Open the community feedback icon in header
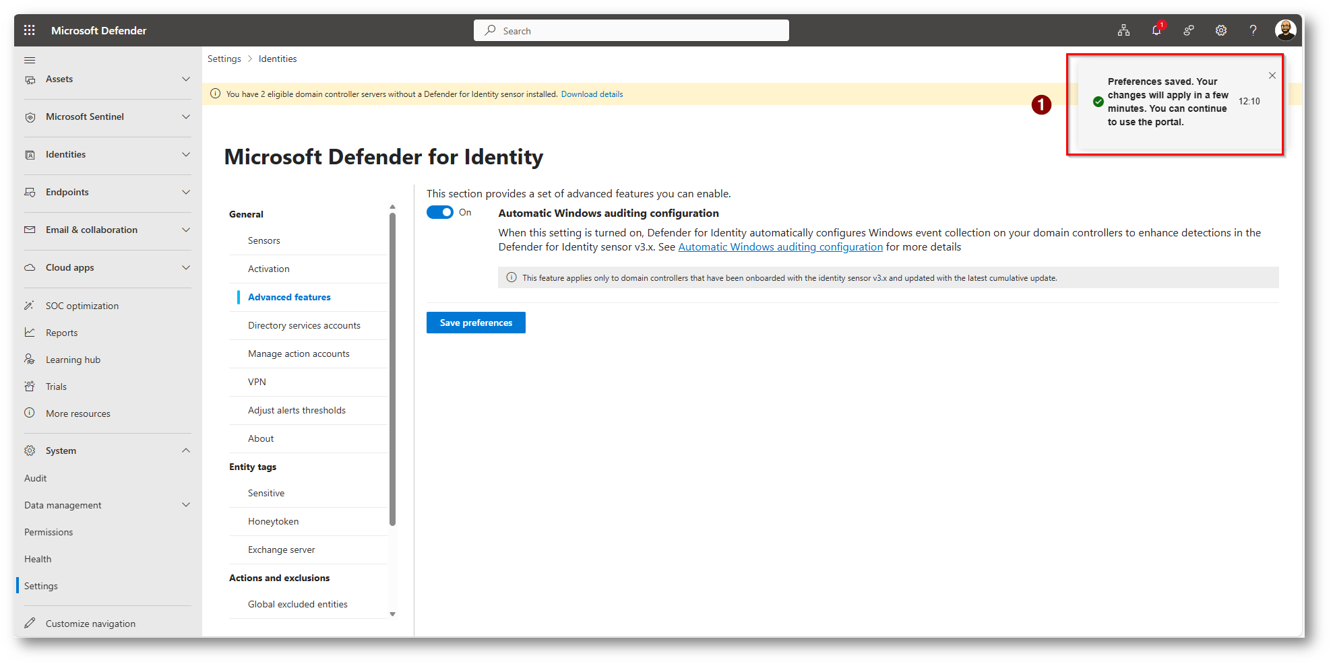This screenshot has height=666, width=1333. (x=1189, y=30)
